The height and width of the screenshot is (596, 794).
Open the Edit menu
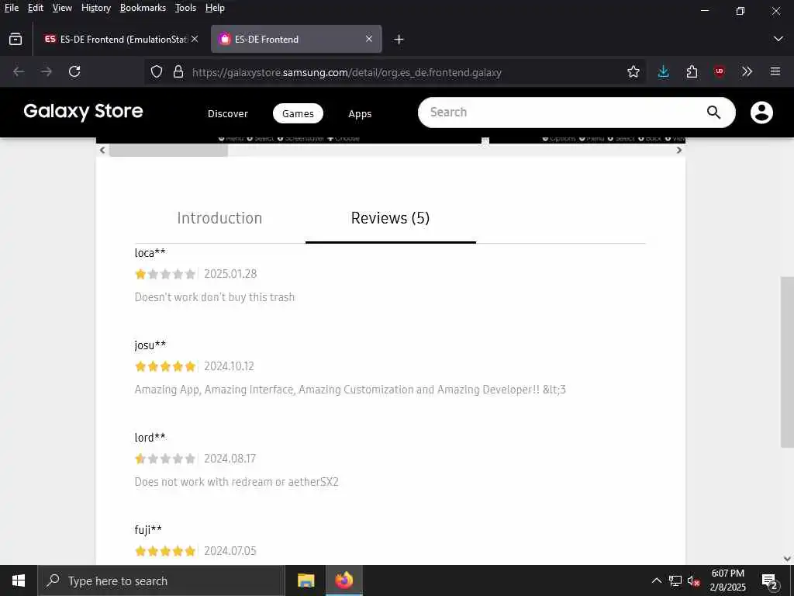(x=36, y=8)
